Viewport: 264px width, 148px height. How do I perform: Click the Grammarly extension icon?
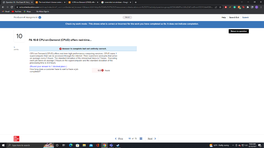point(235,7)
